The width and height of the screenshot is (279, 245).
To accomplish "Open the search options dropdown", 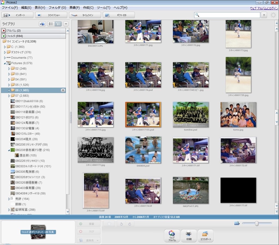I will (263, 15).
